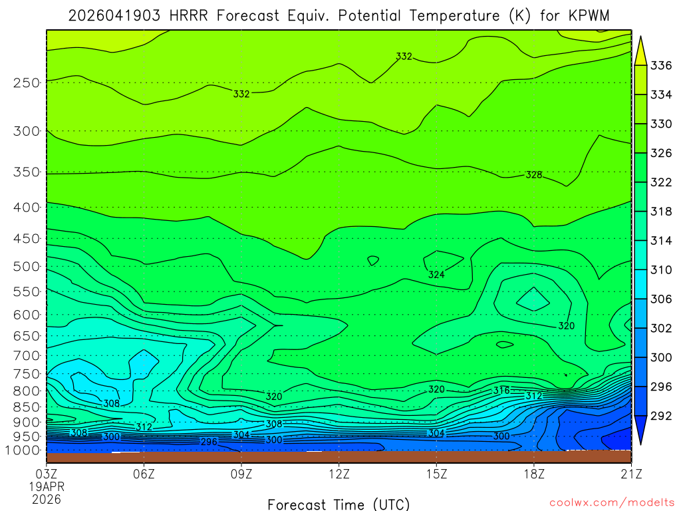Click the 330 colorbar value label

click(661, 124)
